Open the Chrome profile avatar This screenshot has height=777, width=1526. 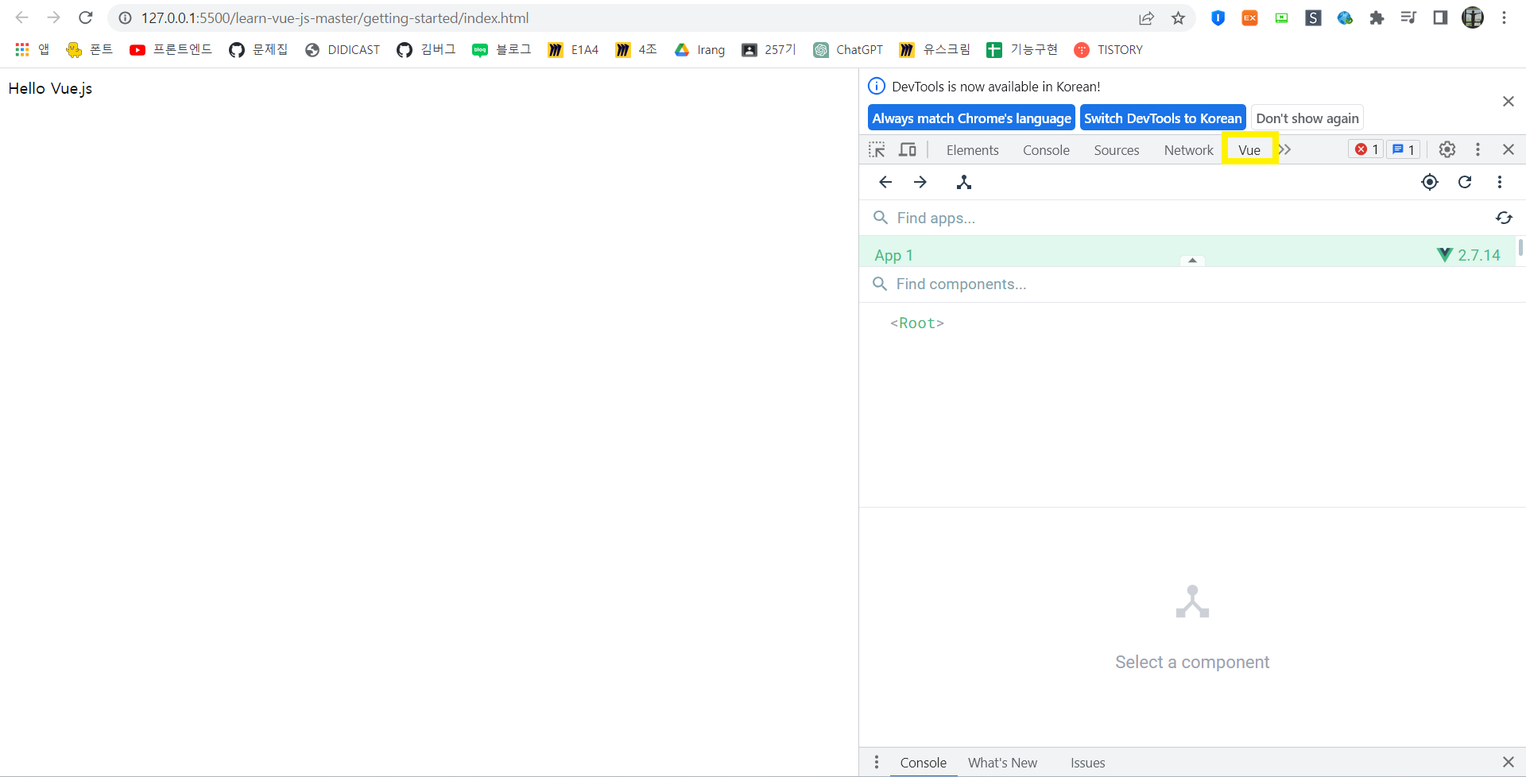click(1473, 17)
